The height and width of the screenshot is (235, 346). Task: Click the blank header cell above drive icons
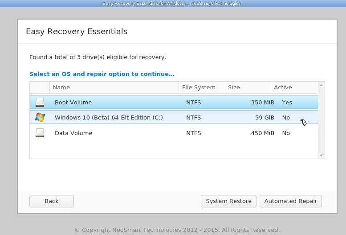coord(40,88)
